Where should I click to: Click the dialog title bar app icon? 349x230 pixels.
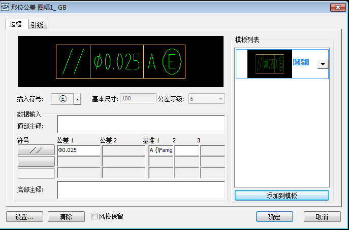pyautogui.click(x=5, y=7)
